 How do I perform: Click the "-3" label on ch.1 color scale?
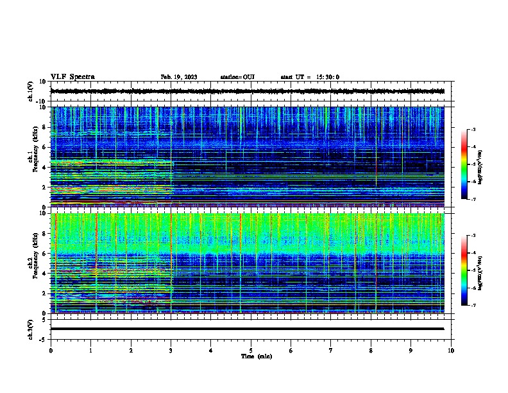pyautogui.click(x=473, y=129)
